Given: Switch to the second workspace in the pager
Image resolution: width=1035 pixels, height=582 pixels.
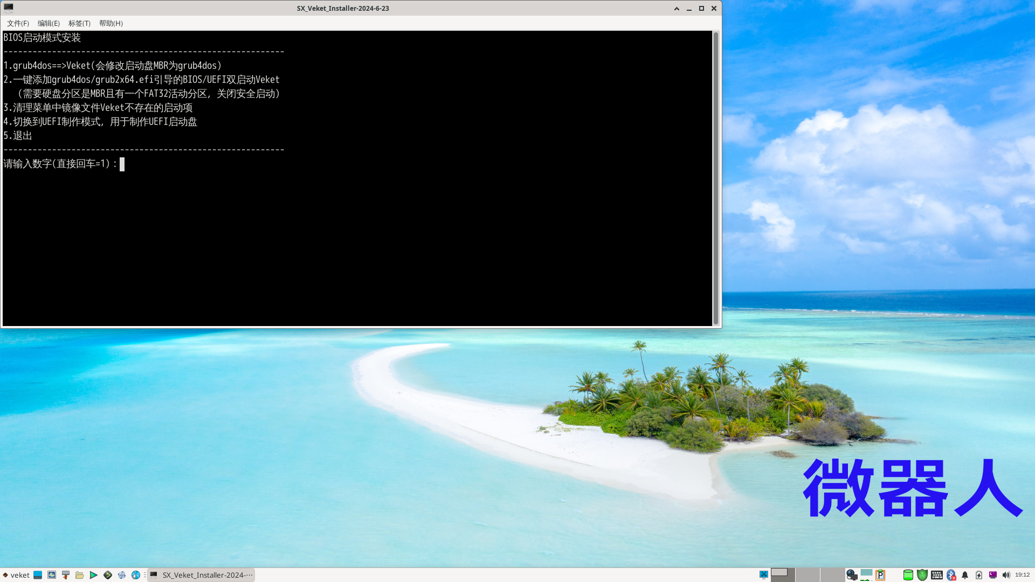Looking at the screenshot, I should [x=808, y=575].
